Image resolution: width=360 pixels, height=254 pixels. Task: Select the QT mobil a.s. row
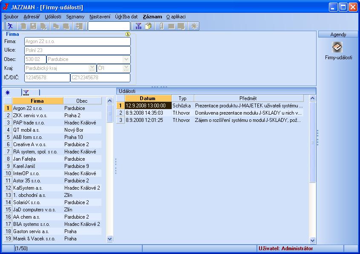(53, 130)
